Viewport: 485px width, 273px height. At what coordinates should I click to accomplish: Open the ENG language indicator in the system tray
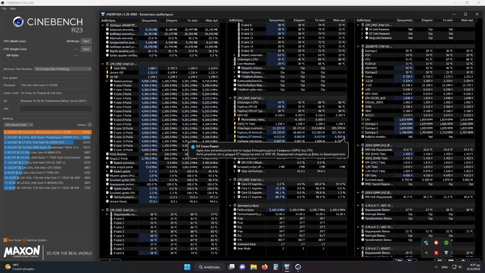445,267
